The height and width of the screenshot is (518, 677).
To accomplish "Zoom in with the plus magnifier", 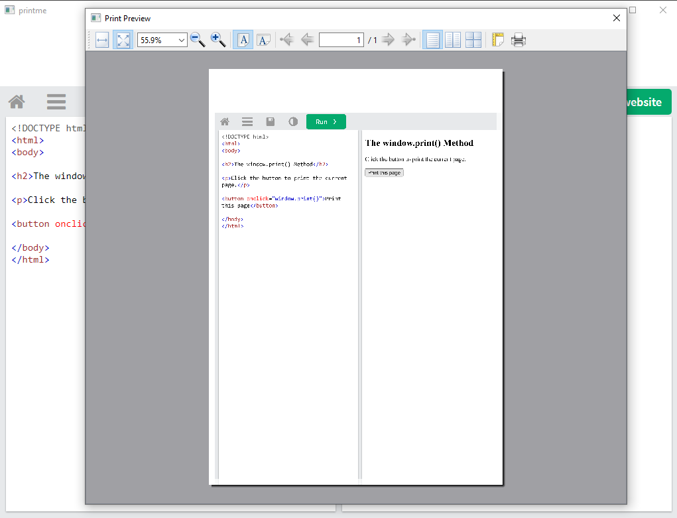I will coord(218,40).
